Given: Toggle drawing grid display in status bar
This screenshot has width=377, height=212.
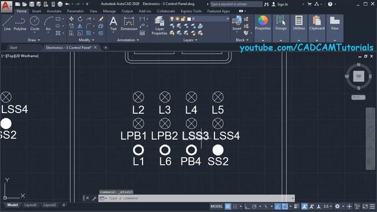Looking at the screenshot, I should coord(228,206).
